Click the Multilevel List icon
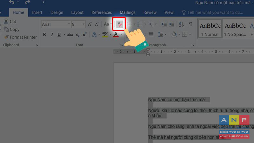The height and width of the screenshot is (143, 254). point(151,24)
